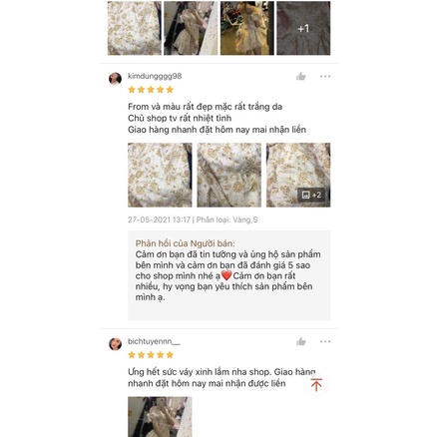The image size is (437, 437).
Task: Open third thumbnail in top photo row
Action: point(247,28)
